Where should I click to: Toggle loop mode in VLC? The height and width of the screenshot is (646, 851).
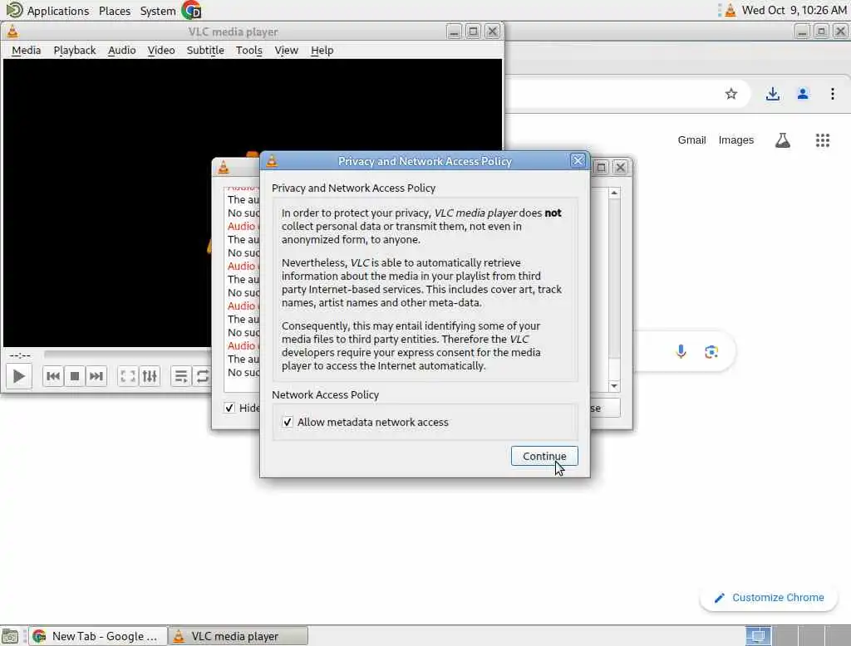point(202,376)
